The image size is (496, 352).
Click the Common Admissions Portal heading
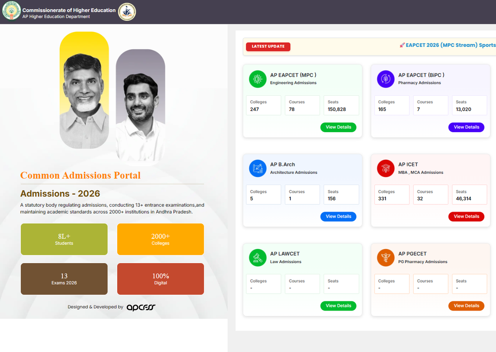[80, 176]
